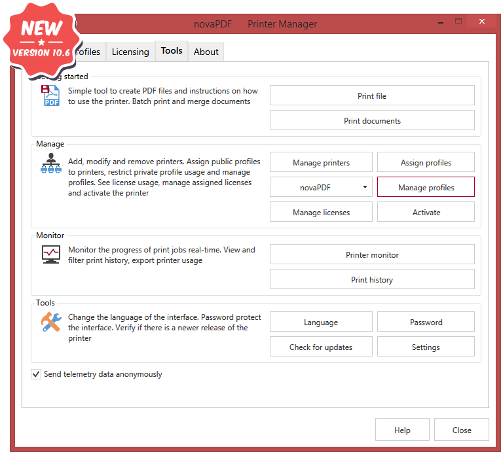Viewport: 501px width, 452px height.
Task: Close the window with the title bar X
Action: point(482,22)
